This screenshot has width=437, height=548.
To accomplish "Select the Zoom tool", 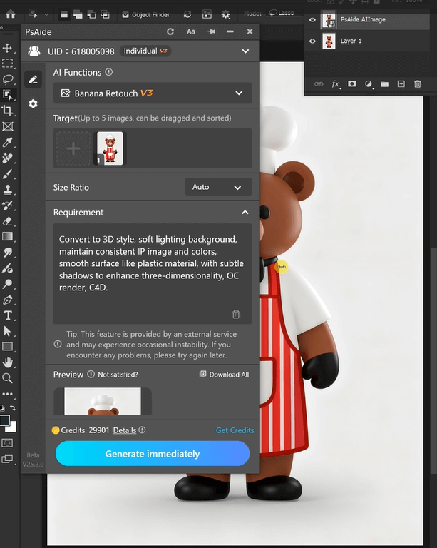I will tap(8, 378).
